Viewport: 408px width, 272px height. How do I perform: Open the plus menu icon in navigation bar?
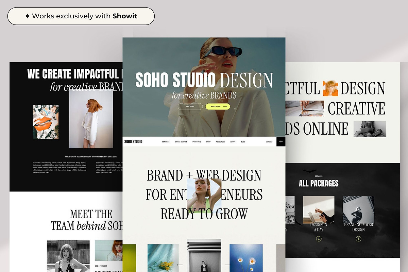point(281,141)
